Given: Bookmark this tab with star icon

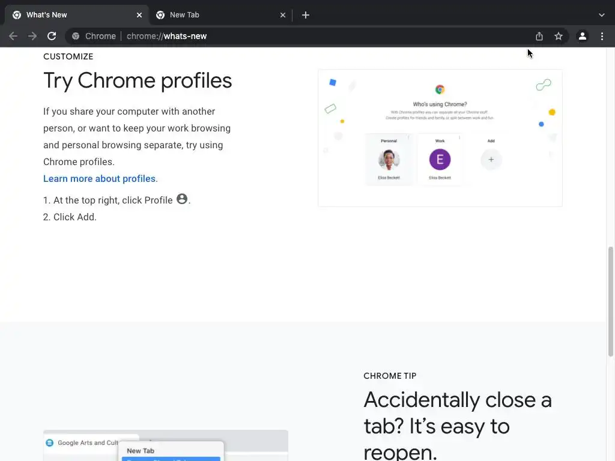Looking at the screenshot, I should 559,36.
